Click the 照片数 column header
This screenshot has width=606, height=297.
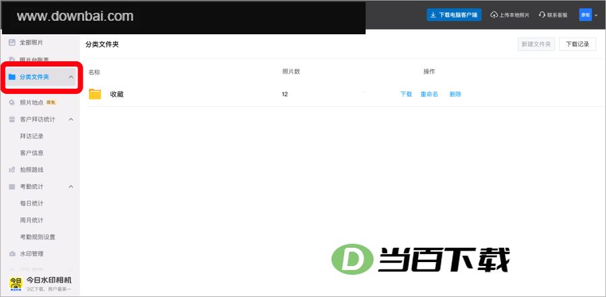tap(292, 71)
